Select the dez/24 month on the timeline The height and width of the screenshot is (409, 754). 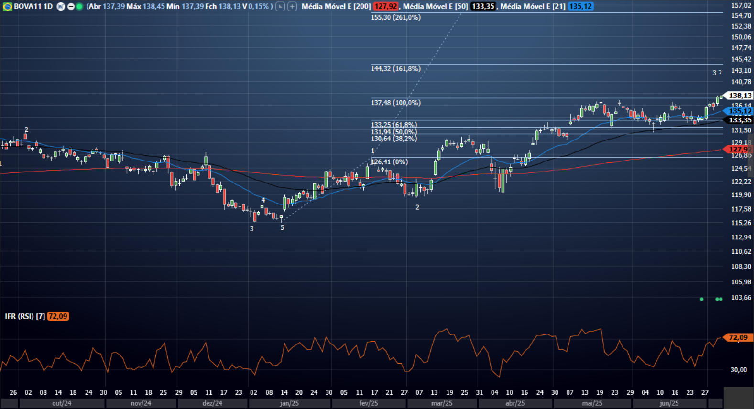click(x=212, y=403)
